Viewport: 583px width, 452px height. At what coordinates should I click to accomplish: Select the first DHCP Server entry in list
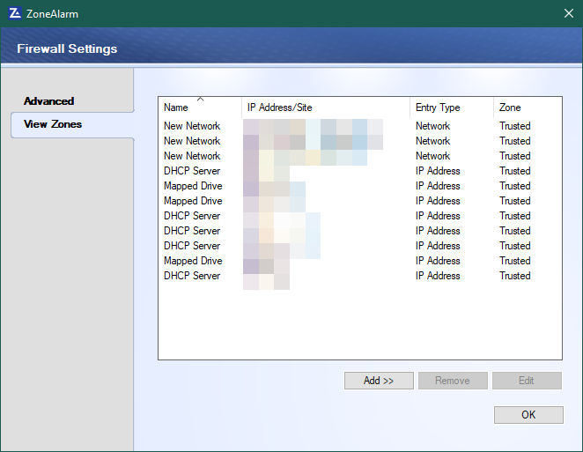(360, 171)
